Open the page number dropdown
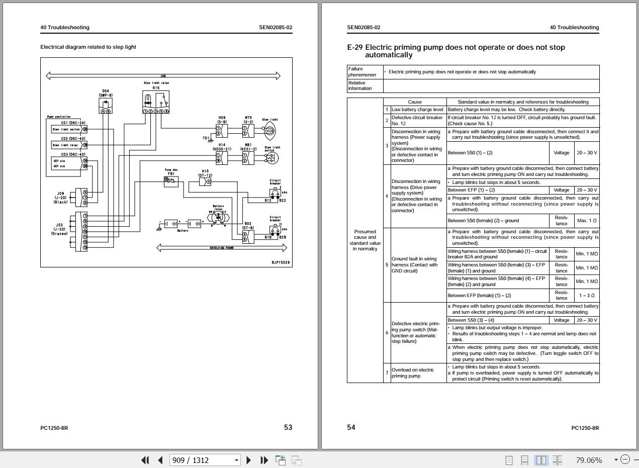Screen dimensions: 639x468 [236, 460]
